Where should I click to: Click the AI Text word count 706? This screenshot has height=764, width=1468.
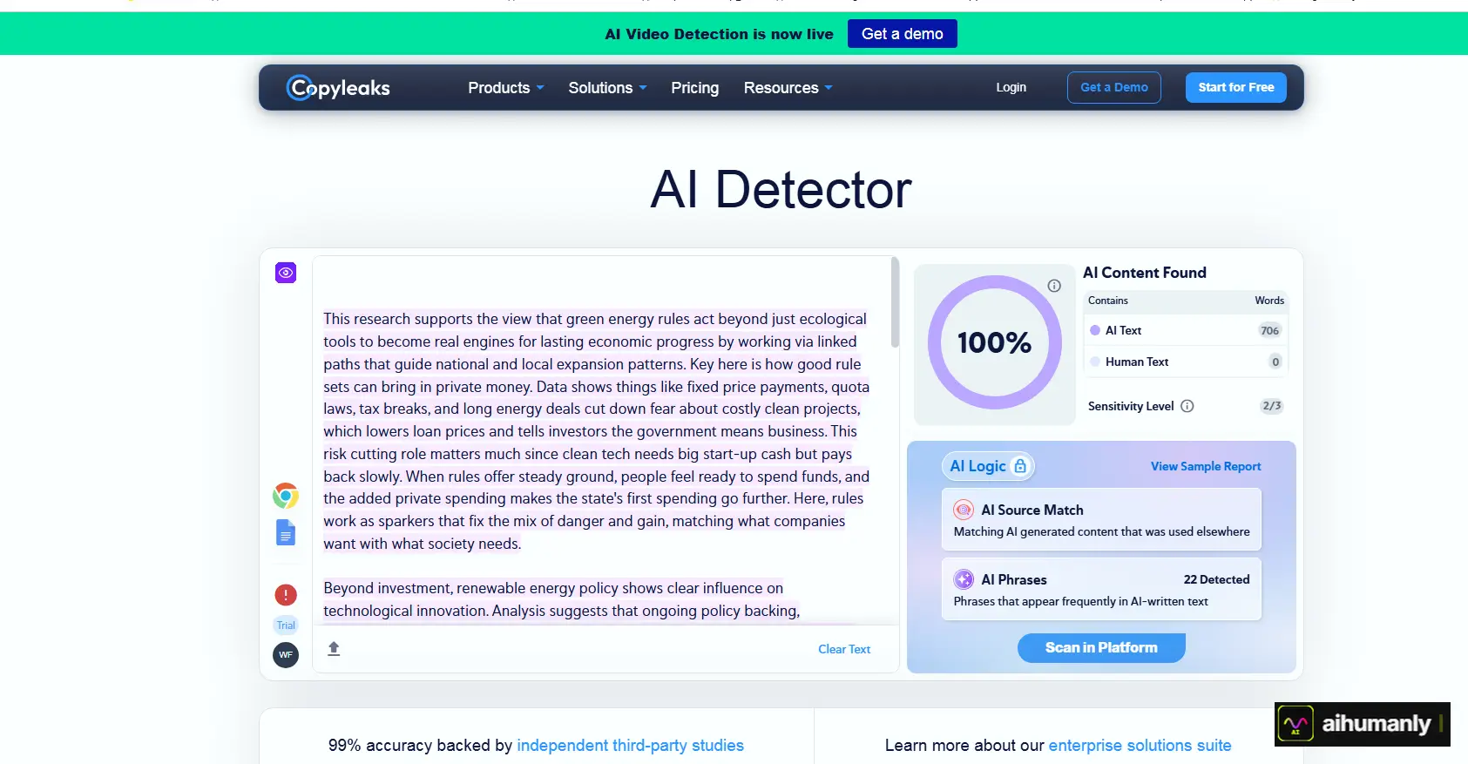tap(1269, 330)
